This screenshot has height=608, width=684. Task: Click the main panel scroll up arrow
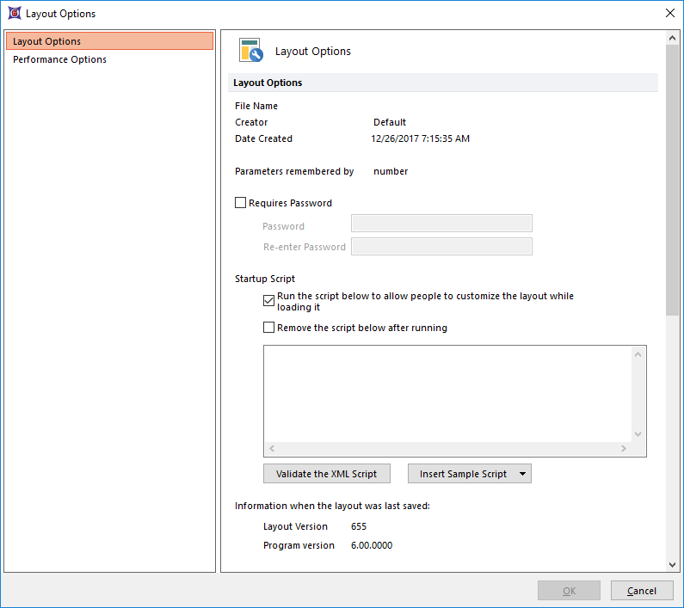pos(672,39)
